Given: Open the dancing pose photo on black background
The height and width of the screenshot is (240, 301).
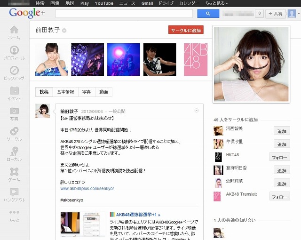Looking at the screenshot, I should (x=160, y=59).
